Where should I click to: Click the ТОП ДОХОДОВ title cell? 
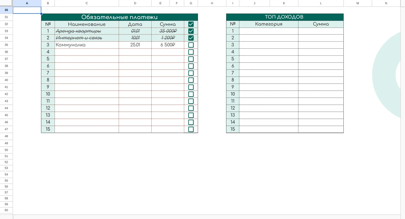pyautogui.click(x=285, y=17)
